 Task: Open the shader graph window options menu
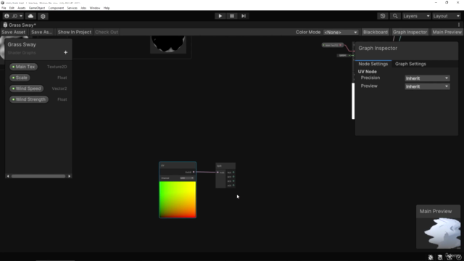pyautogui.click(x=459, y=25)
